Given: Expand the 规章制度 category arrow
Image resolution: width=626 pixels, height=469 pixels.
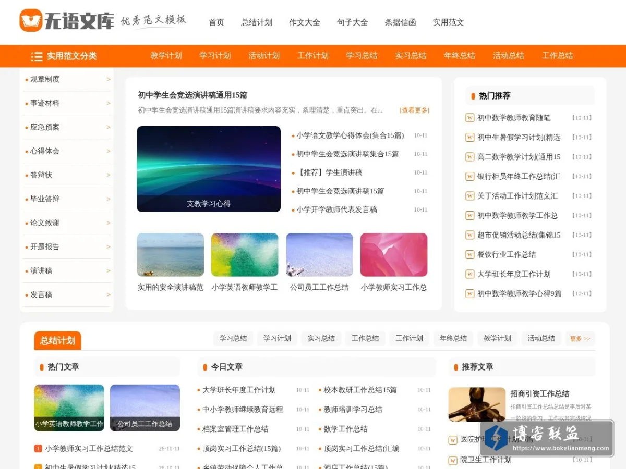Looking at the screenshot, I should (x=109, y=79).
